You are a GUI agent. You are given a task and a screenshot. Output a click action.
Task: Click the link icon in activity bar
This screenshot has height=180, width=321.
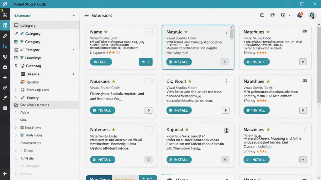[5, 88]
